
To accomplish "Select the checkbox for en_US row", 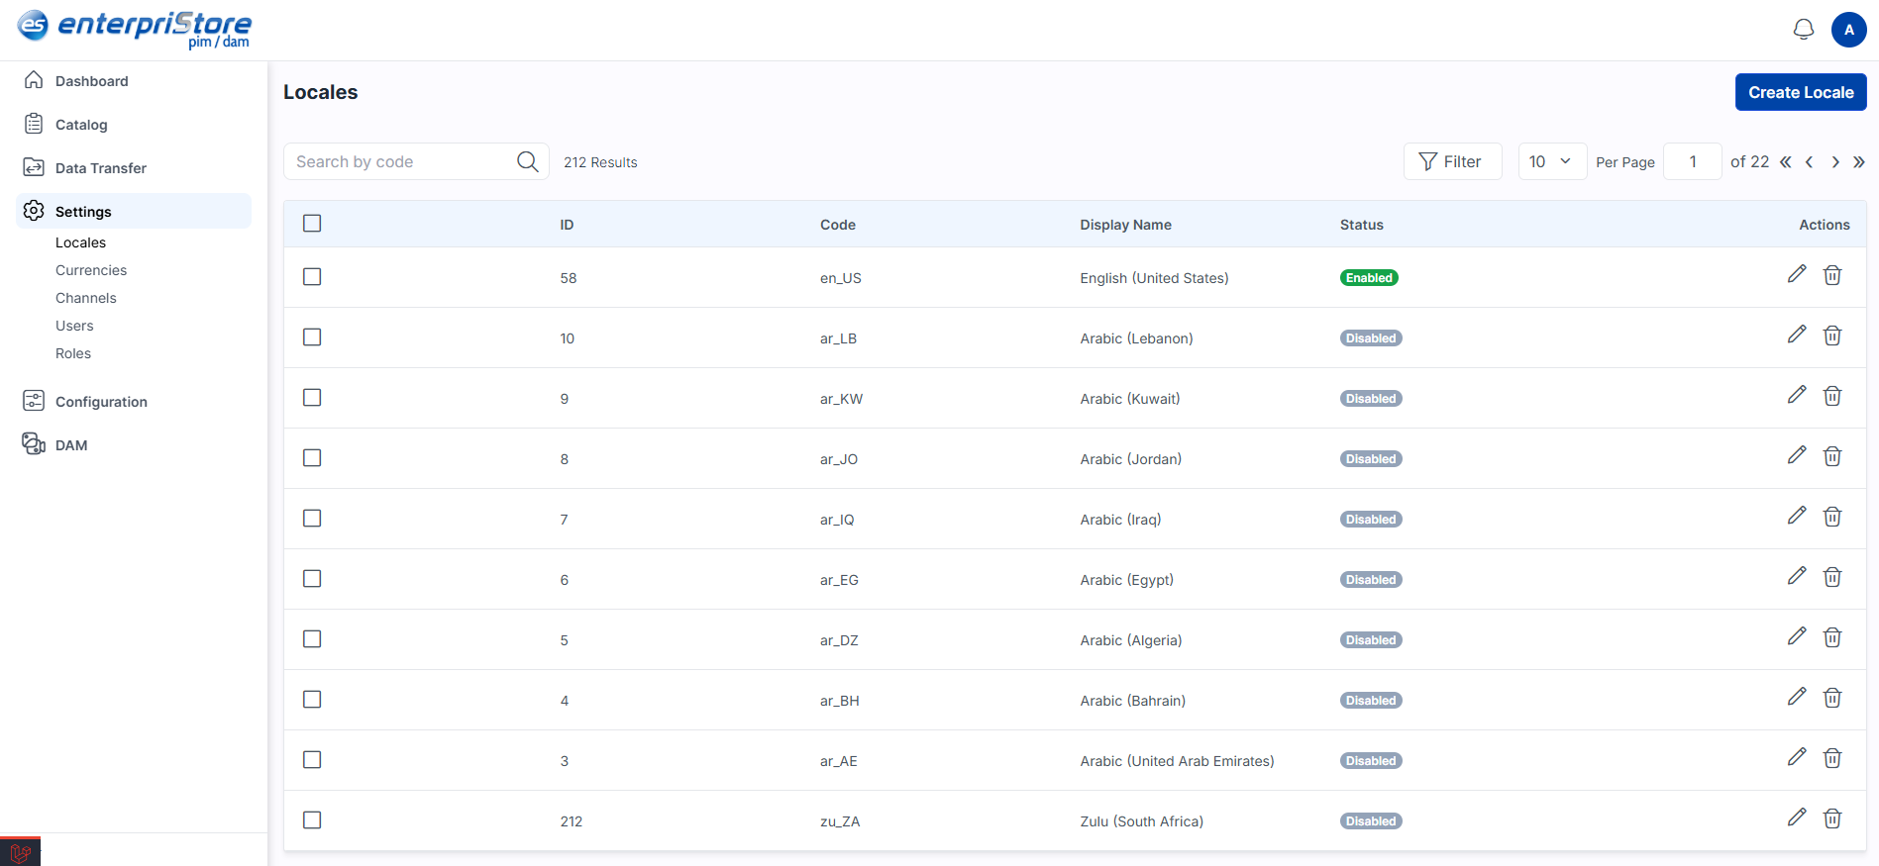I will click(x=312, y=277).
